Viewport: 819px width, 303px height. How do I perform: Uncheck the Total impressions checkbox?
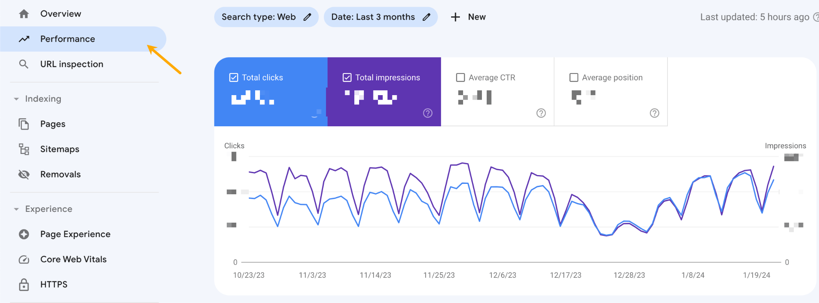pos(347,78)
